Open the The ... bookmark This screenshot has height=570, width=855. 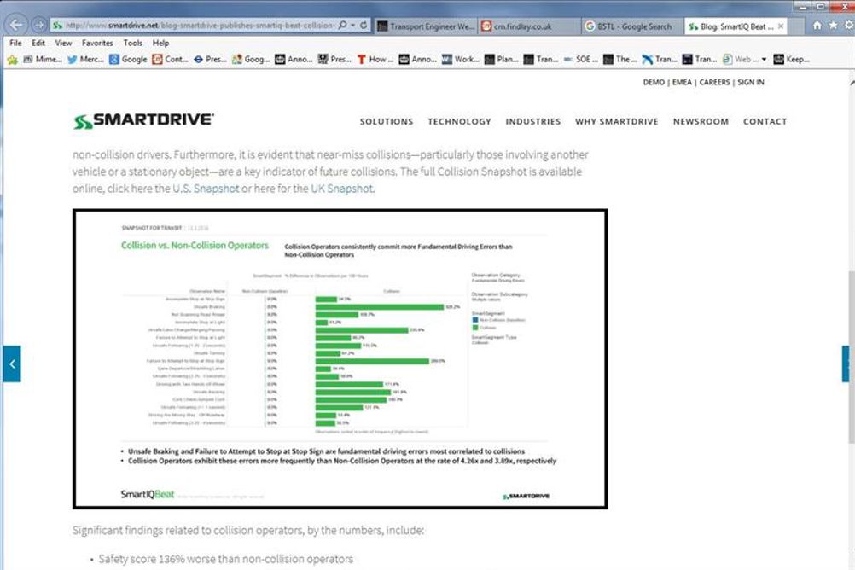coord(620,60)
